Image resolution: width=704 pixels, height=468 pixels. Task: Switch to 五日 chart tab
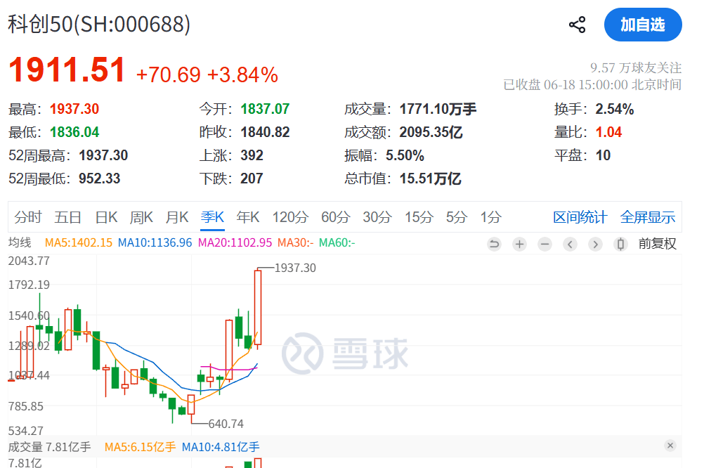[x=67, y=217]
